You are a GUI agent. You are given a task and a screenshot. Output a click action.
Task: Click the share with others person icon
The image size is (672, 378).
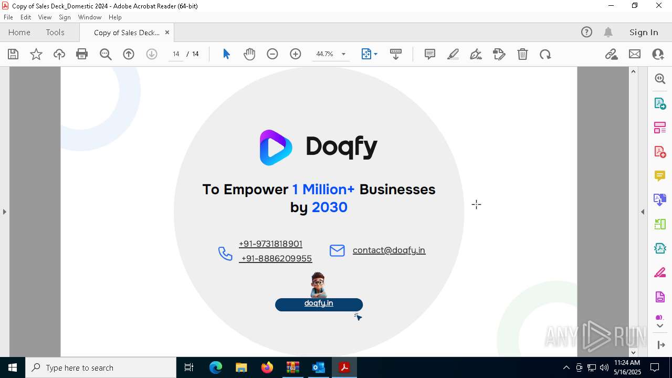coord(658,54)
